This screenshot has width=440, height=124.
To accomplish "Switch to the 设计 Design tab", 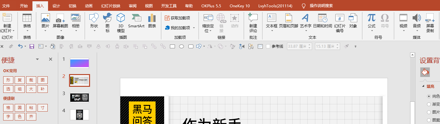I will click(56, 6).
